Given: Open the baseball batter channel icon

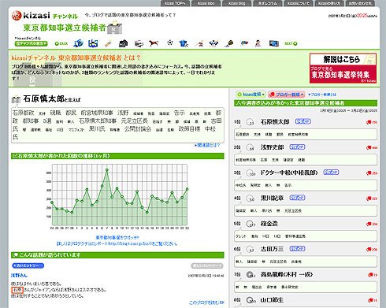Looking at the screenshot, I should (199, 43).
